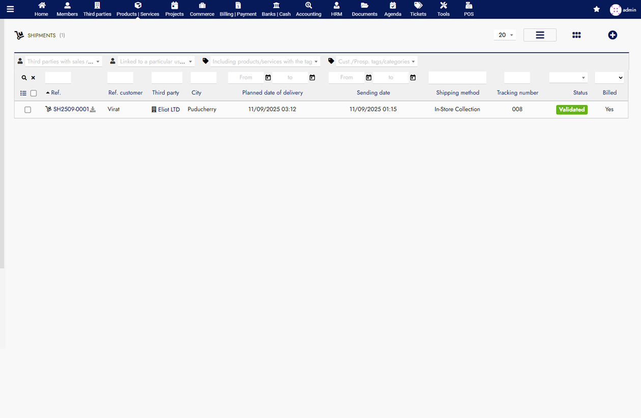The height and width of the screenshot is (418, 641).
Task: Switch to list view button
Action: tap(540, 35)
